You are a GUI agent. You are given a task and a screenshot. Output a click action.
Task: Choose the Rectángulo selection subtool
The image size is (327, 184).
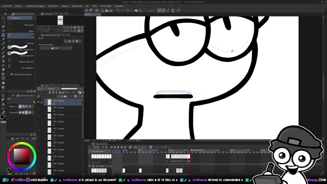point(20,23)
